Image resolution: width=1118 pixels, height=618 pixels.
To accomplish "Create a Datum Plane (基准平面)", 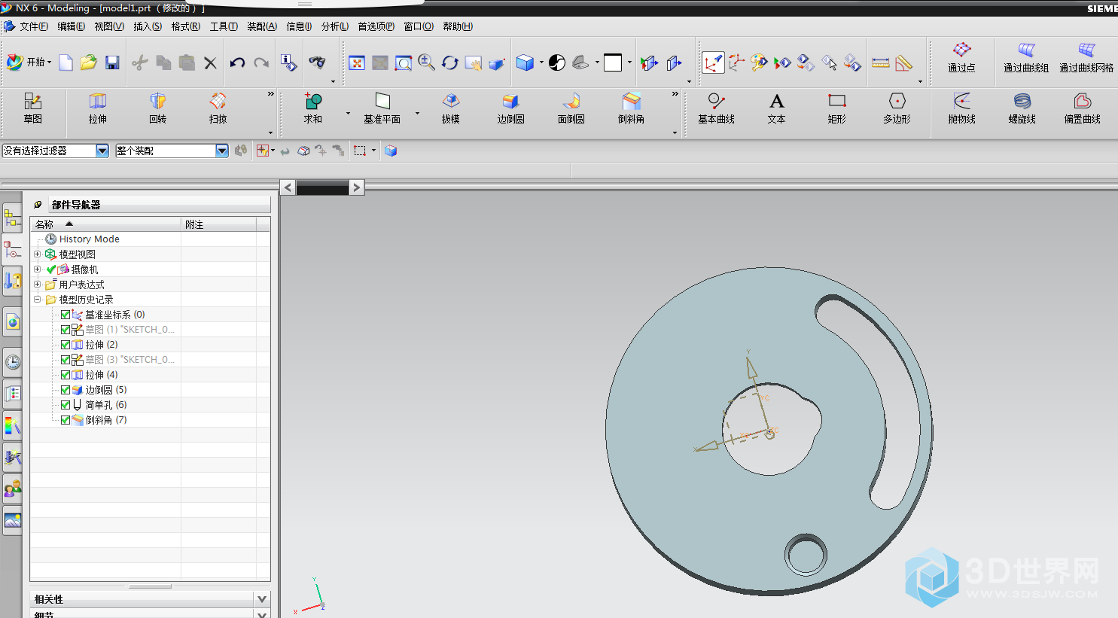I will [x=382, y=108].
